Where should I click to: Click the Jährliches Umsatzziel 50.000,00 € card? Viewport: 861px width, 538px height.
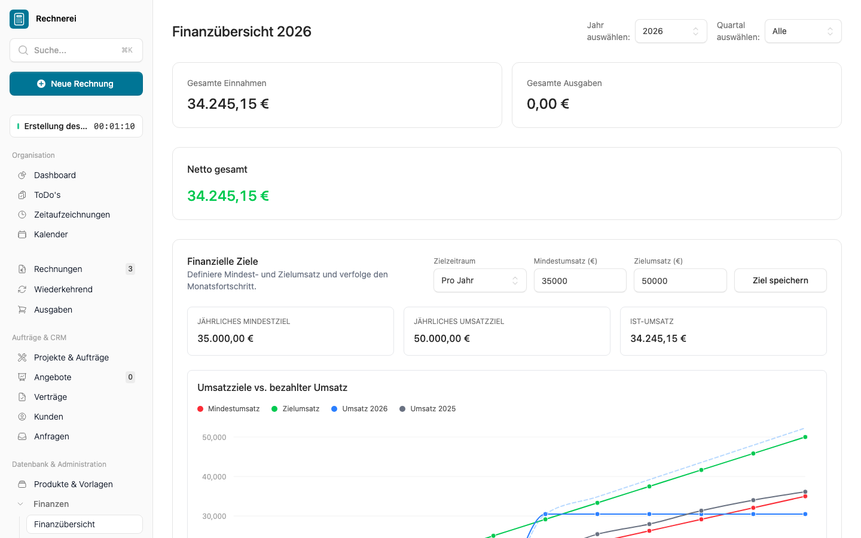pyautogui.click(x=507, y=331)
